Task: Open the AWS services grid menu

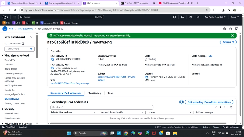Action: coord(14,17)
